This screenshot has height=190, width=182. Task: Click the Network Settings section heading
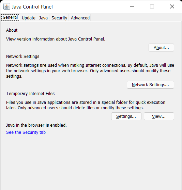[x=23, y=57]
